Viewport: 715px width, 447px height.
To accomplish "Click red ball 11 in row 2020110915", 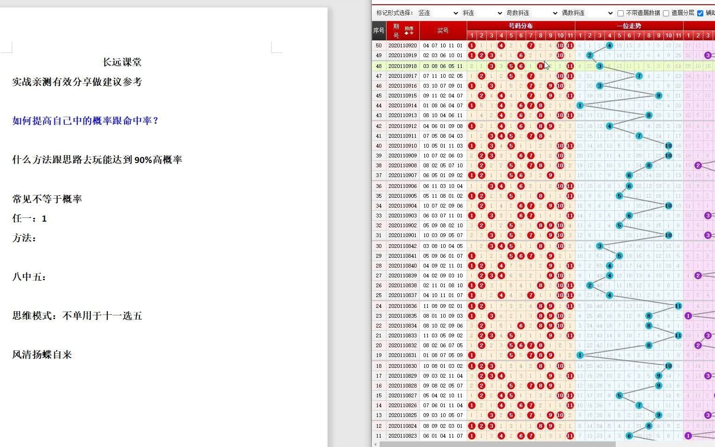I will (x=570, y=96).
